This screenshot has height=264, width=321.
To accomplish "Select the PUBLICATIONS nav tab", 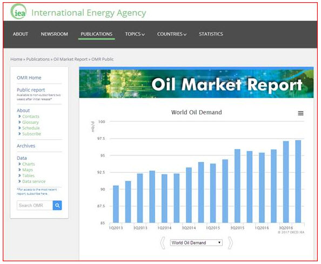I will pos(96,34).
